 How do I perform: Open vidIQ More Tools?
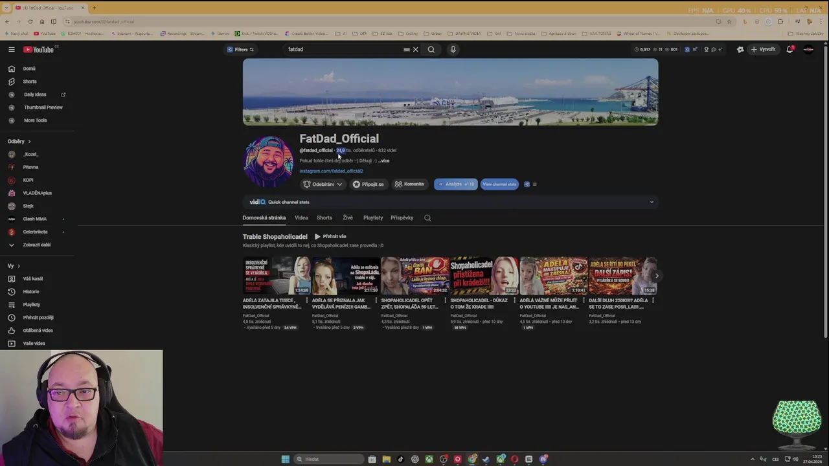35,120
